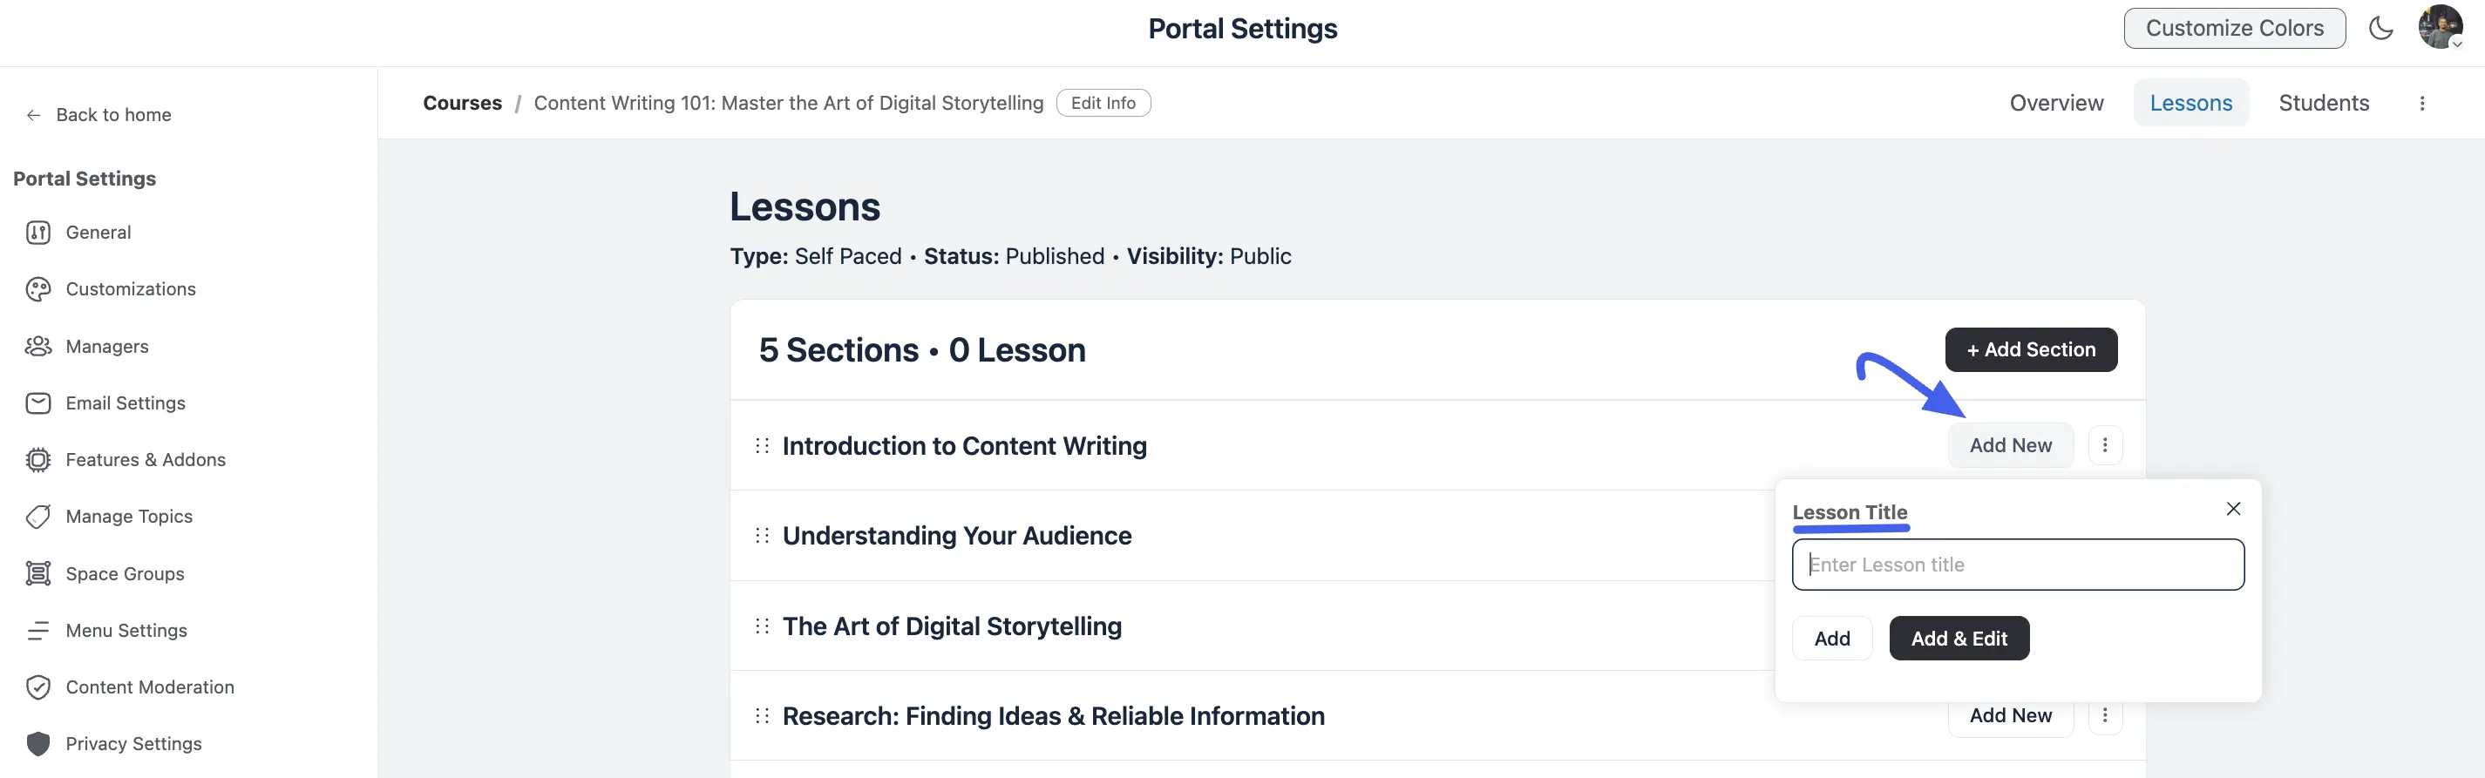Open Features & Addons in the sidebar
This screenshot has width=2485, height=778.
[146, 460]
